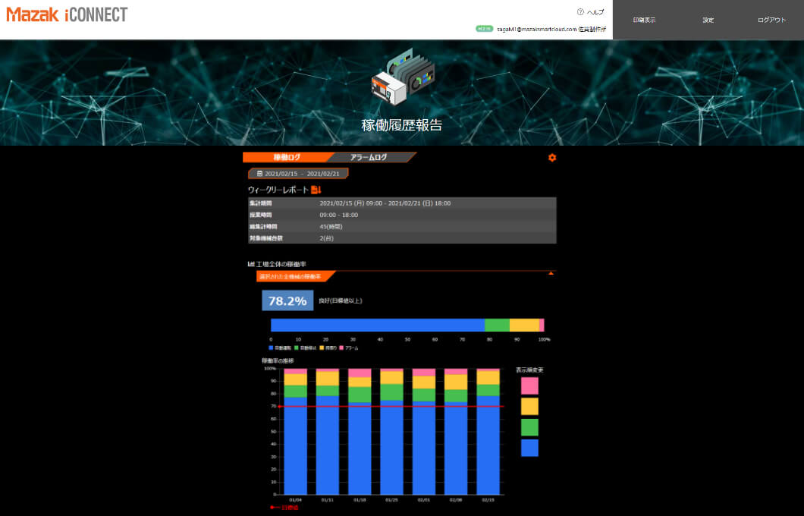Click the weekly report download icon
The image size is (804, 516).
316,190
